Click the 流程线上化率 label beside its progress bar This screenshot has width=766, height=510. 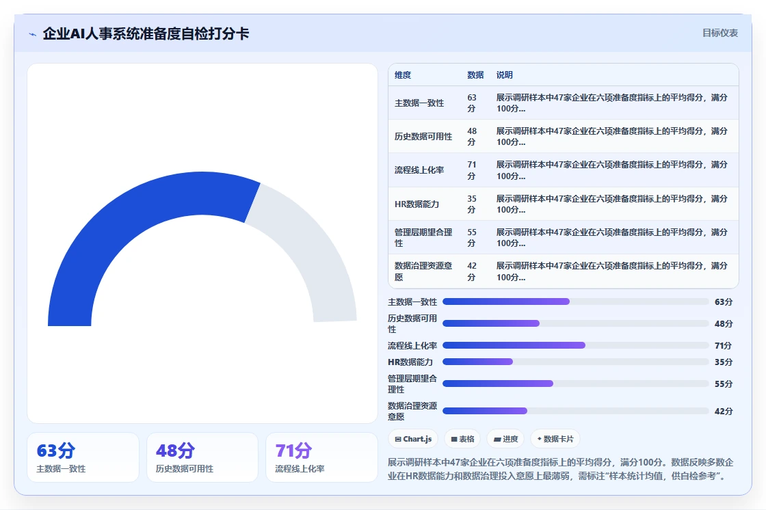412,345
